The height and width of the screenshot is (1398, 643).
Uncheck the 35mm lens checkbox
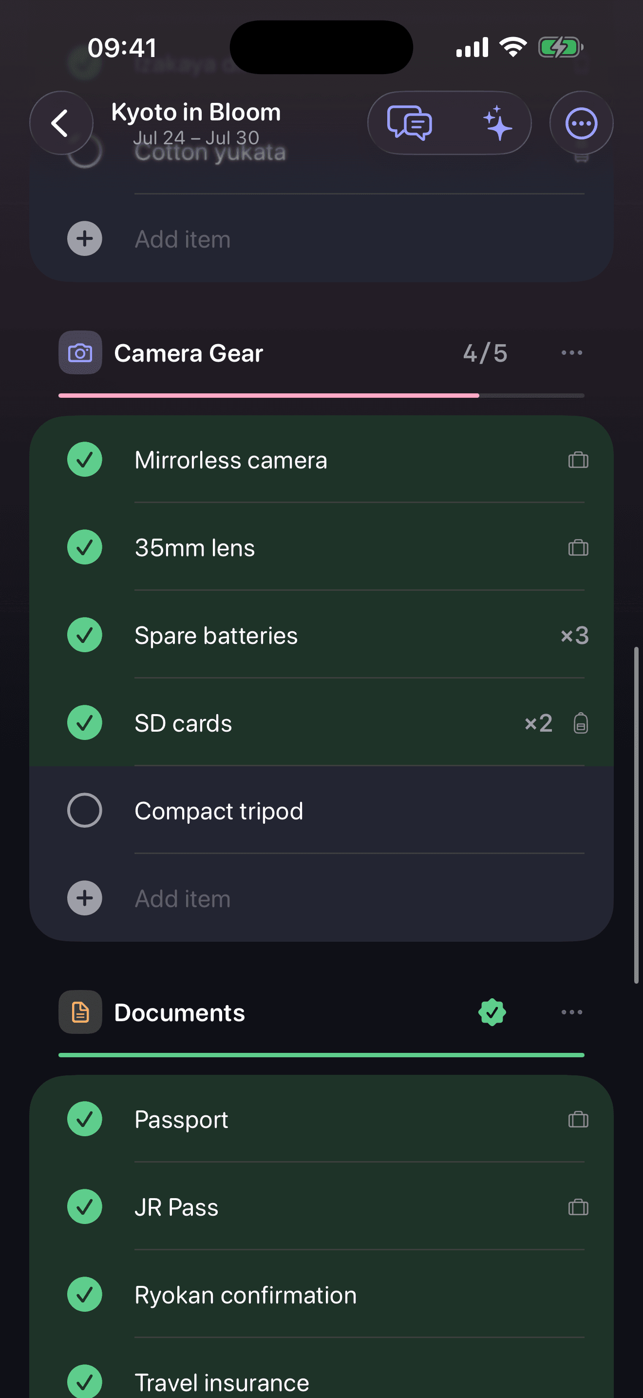coord(85,547)
